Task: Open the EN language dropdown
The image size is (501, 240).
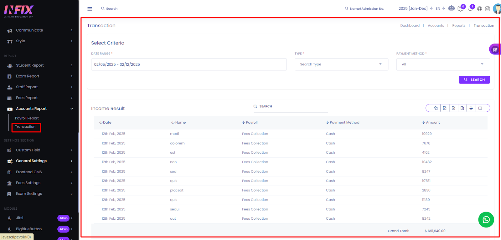Action: pos(440,8)
